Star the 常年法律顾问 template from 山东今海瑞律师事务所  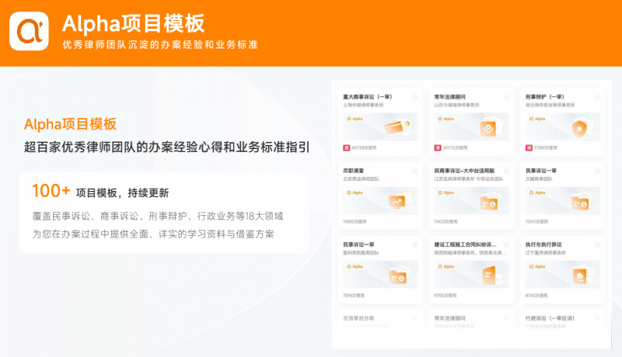pyautogui.click(x=506, y=97)
